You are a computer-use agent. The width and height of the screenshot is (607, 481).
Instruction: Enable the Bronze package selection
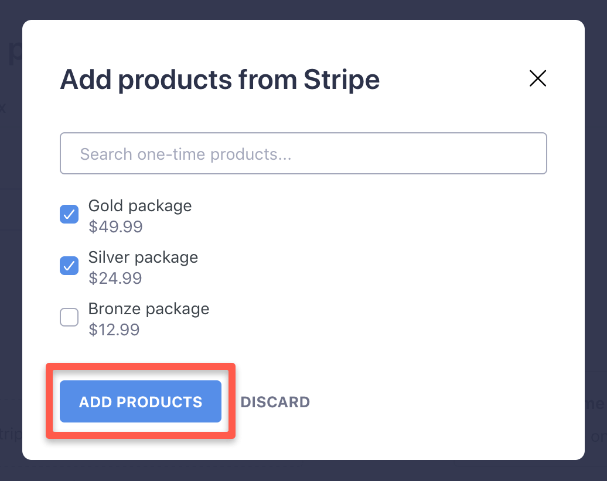click(69, 317)
